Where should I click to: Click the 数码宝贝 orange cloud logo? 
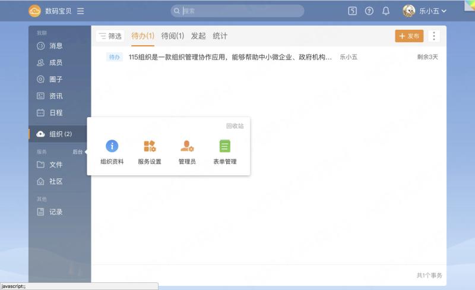34,11
